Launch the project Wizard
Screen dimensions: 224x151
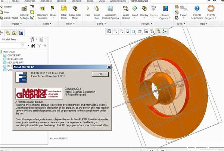tap(7, 7)
